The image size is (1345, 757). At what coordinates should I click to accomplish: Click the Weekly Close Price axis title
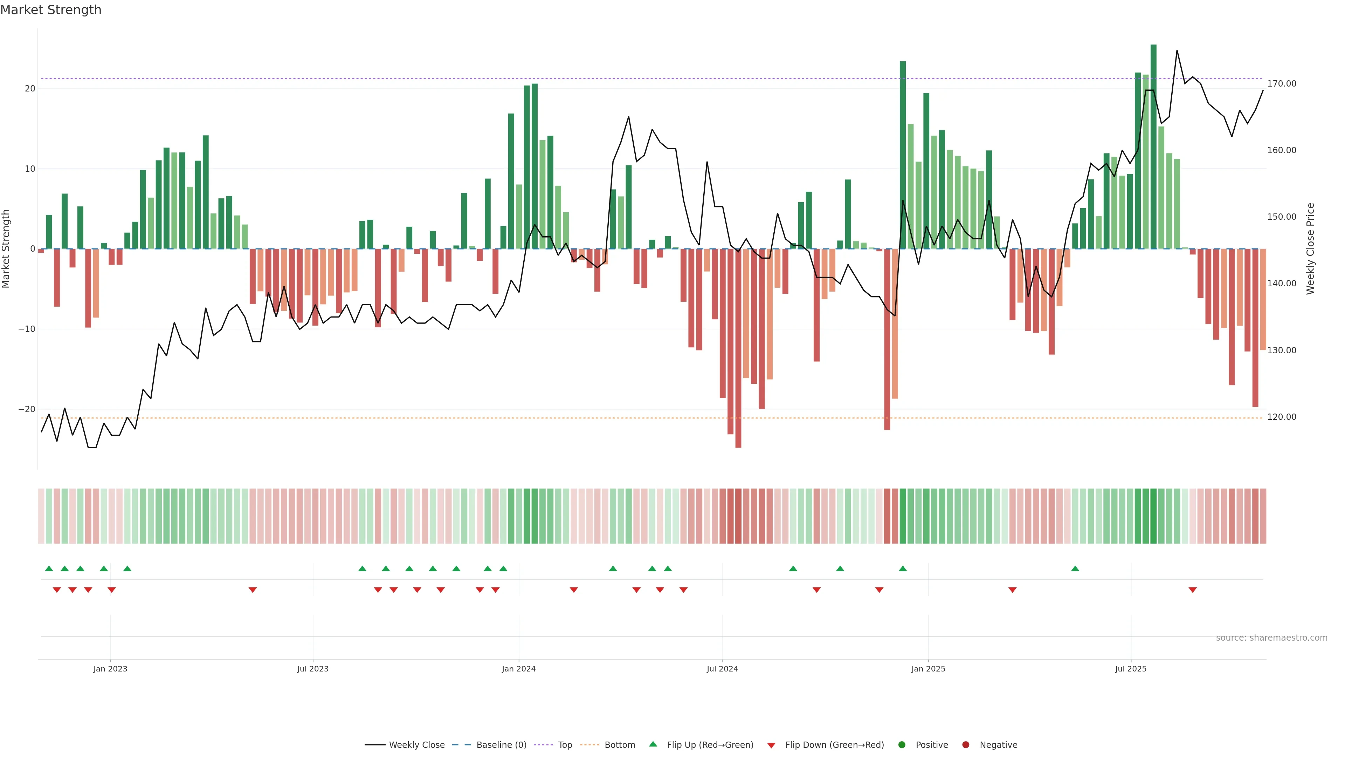tap(1310, 249)
